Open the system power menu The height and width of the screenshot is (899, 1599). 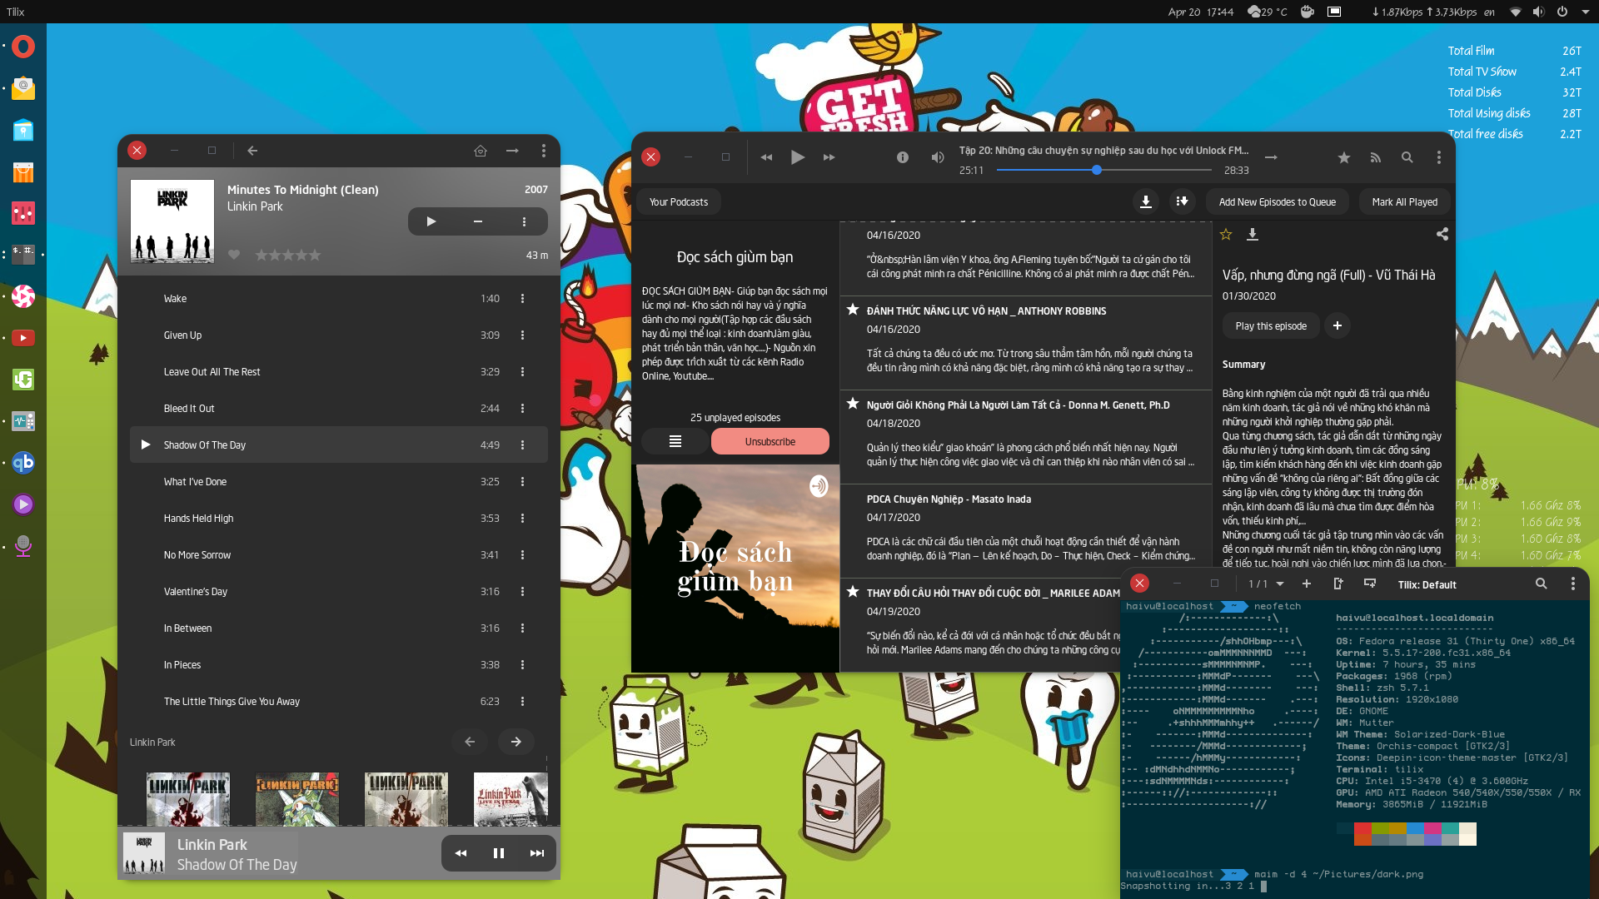pyautogui.click(x=1562, y=12)
